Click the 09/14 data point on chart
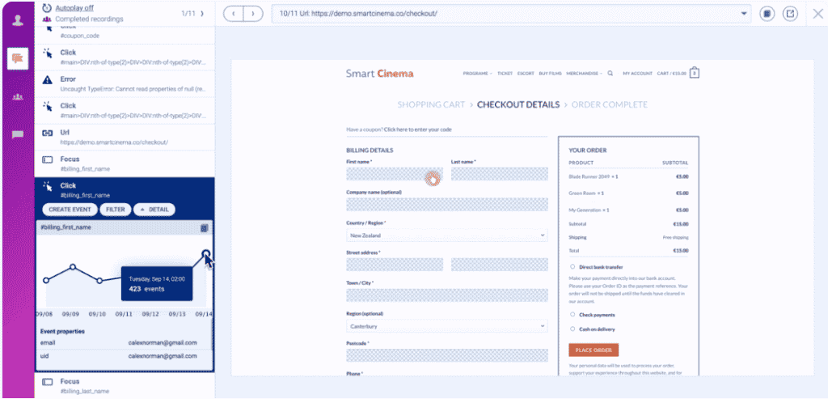Screen dimensions: 828x399 tap(206, 253)
